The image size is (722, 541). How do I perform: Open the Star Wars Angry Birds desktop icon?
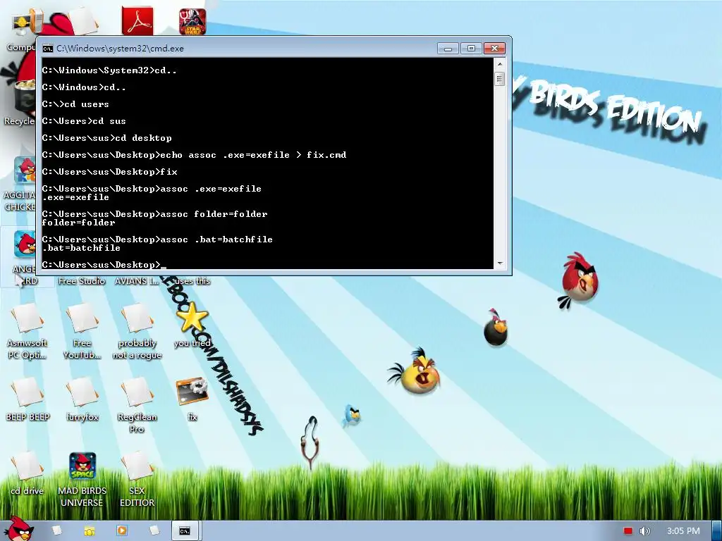[x=192, y=22]
